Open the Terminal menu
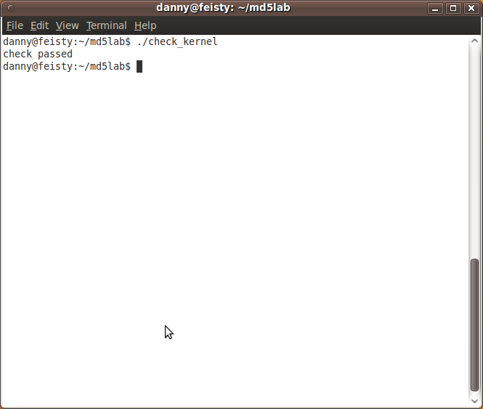This screenshot has width=483, height=409. (106, 25)
